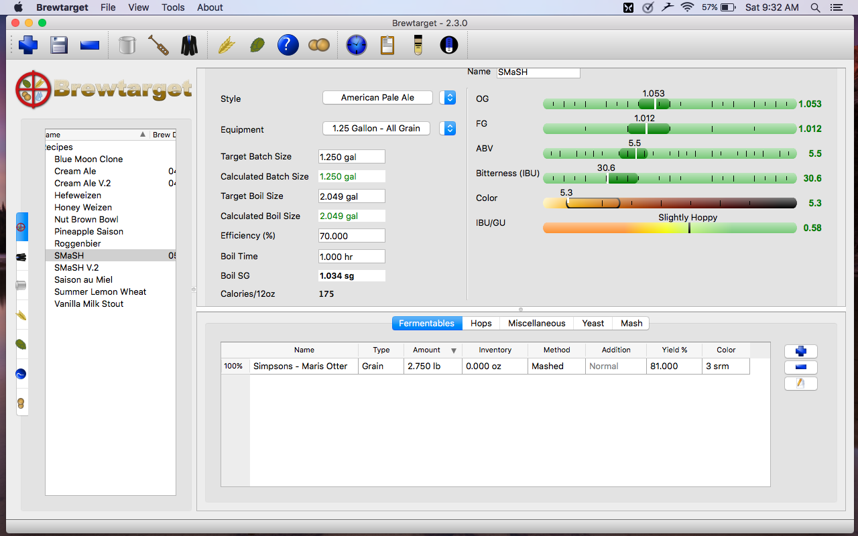858x536 pixels.
Task: Open Equipment editor via the kettle toolbar icon
Action: point(127,46)
